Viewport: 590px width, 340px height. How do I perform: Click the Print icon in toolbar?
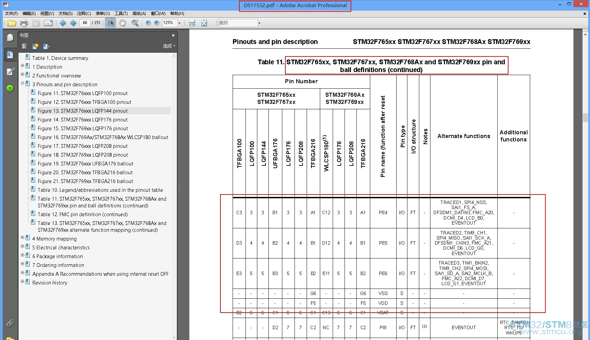tap(24, 23)
